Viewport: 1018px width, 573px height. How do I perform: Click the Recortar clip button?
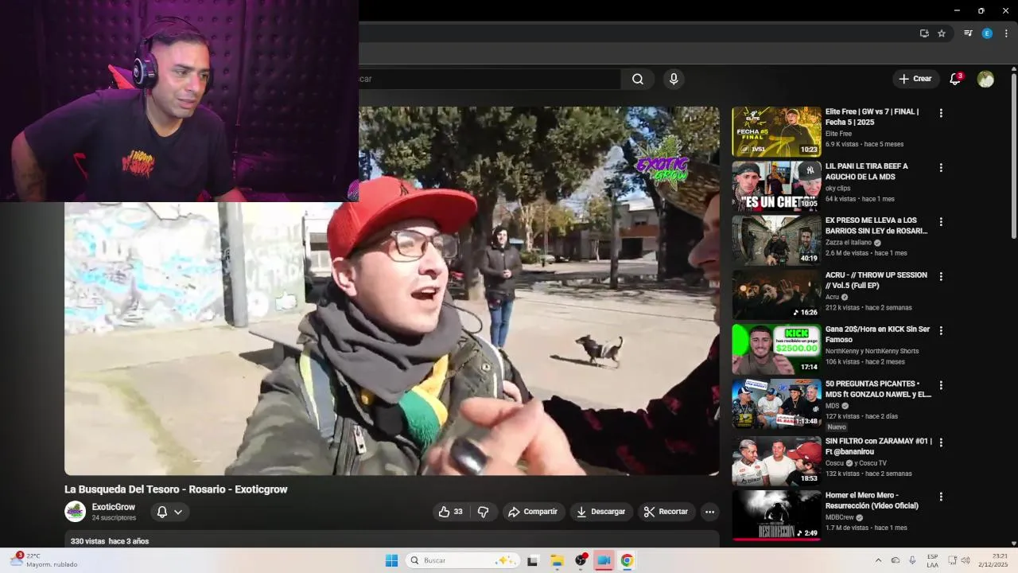[x=666, y=512]
